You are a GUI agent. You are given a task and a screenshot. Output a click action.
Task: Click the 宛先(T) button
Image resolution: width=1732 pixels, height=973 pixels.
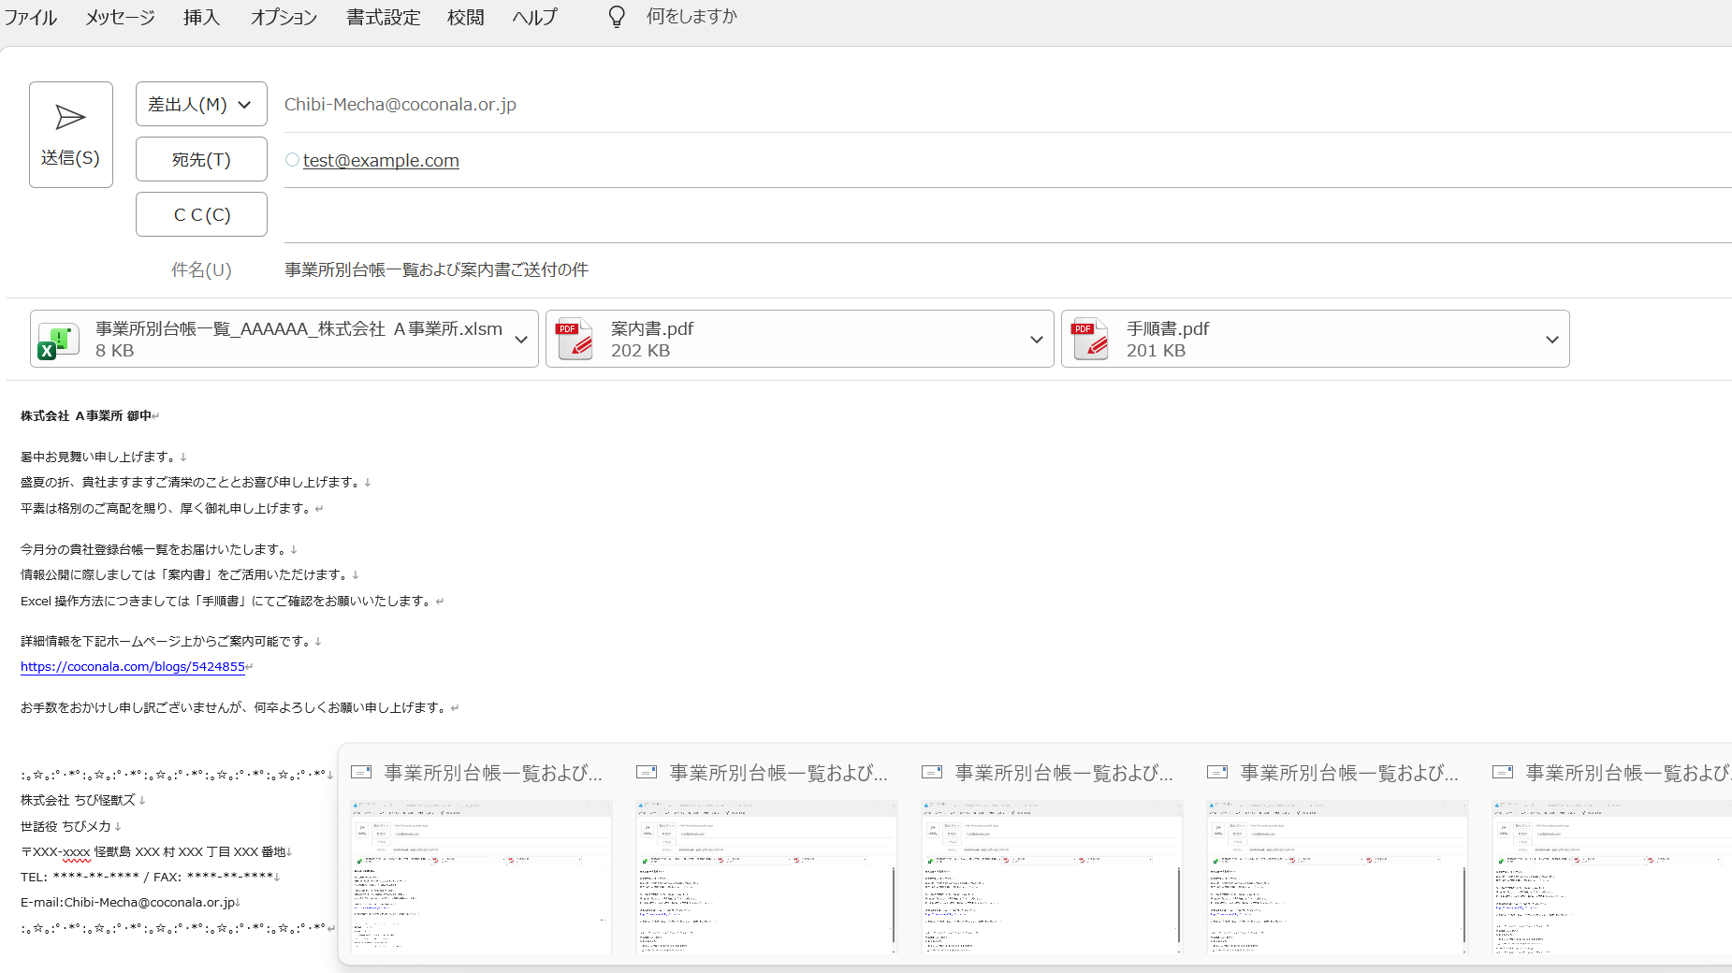coord(201,159)
